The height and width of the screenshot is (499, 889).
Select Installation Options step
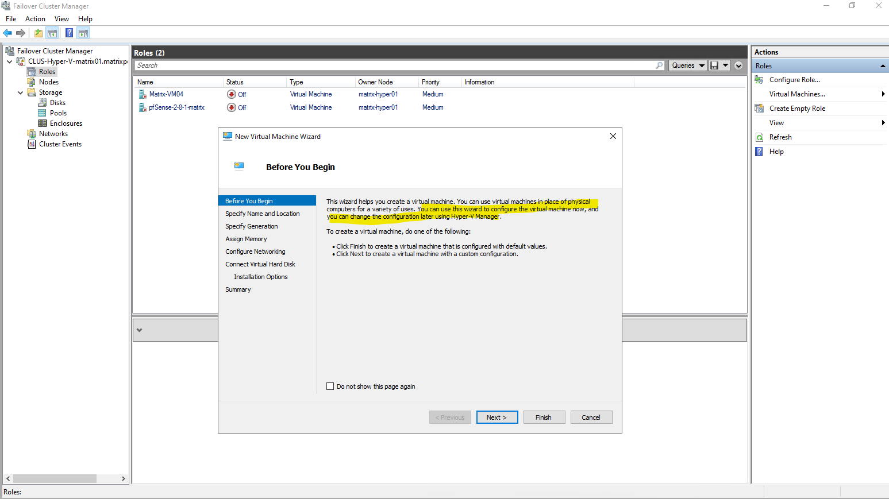(261, 277)
